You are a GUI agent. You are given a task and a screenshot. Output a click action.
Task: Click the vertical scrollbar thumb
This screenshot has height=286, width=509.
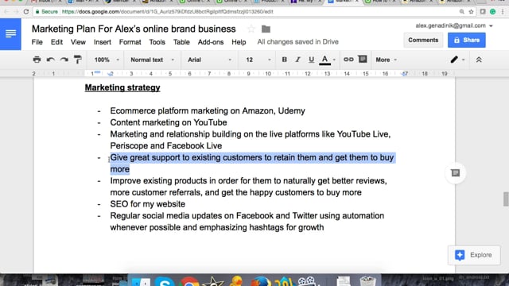pyautogui.click(x=506, y=199)
